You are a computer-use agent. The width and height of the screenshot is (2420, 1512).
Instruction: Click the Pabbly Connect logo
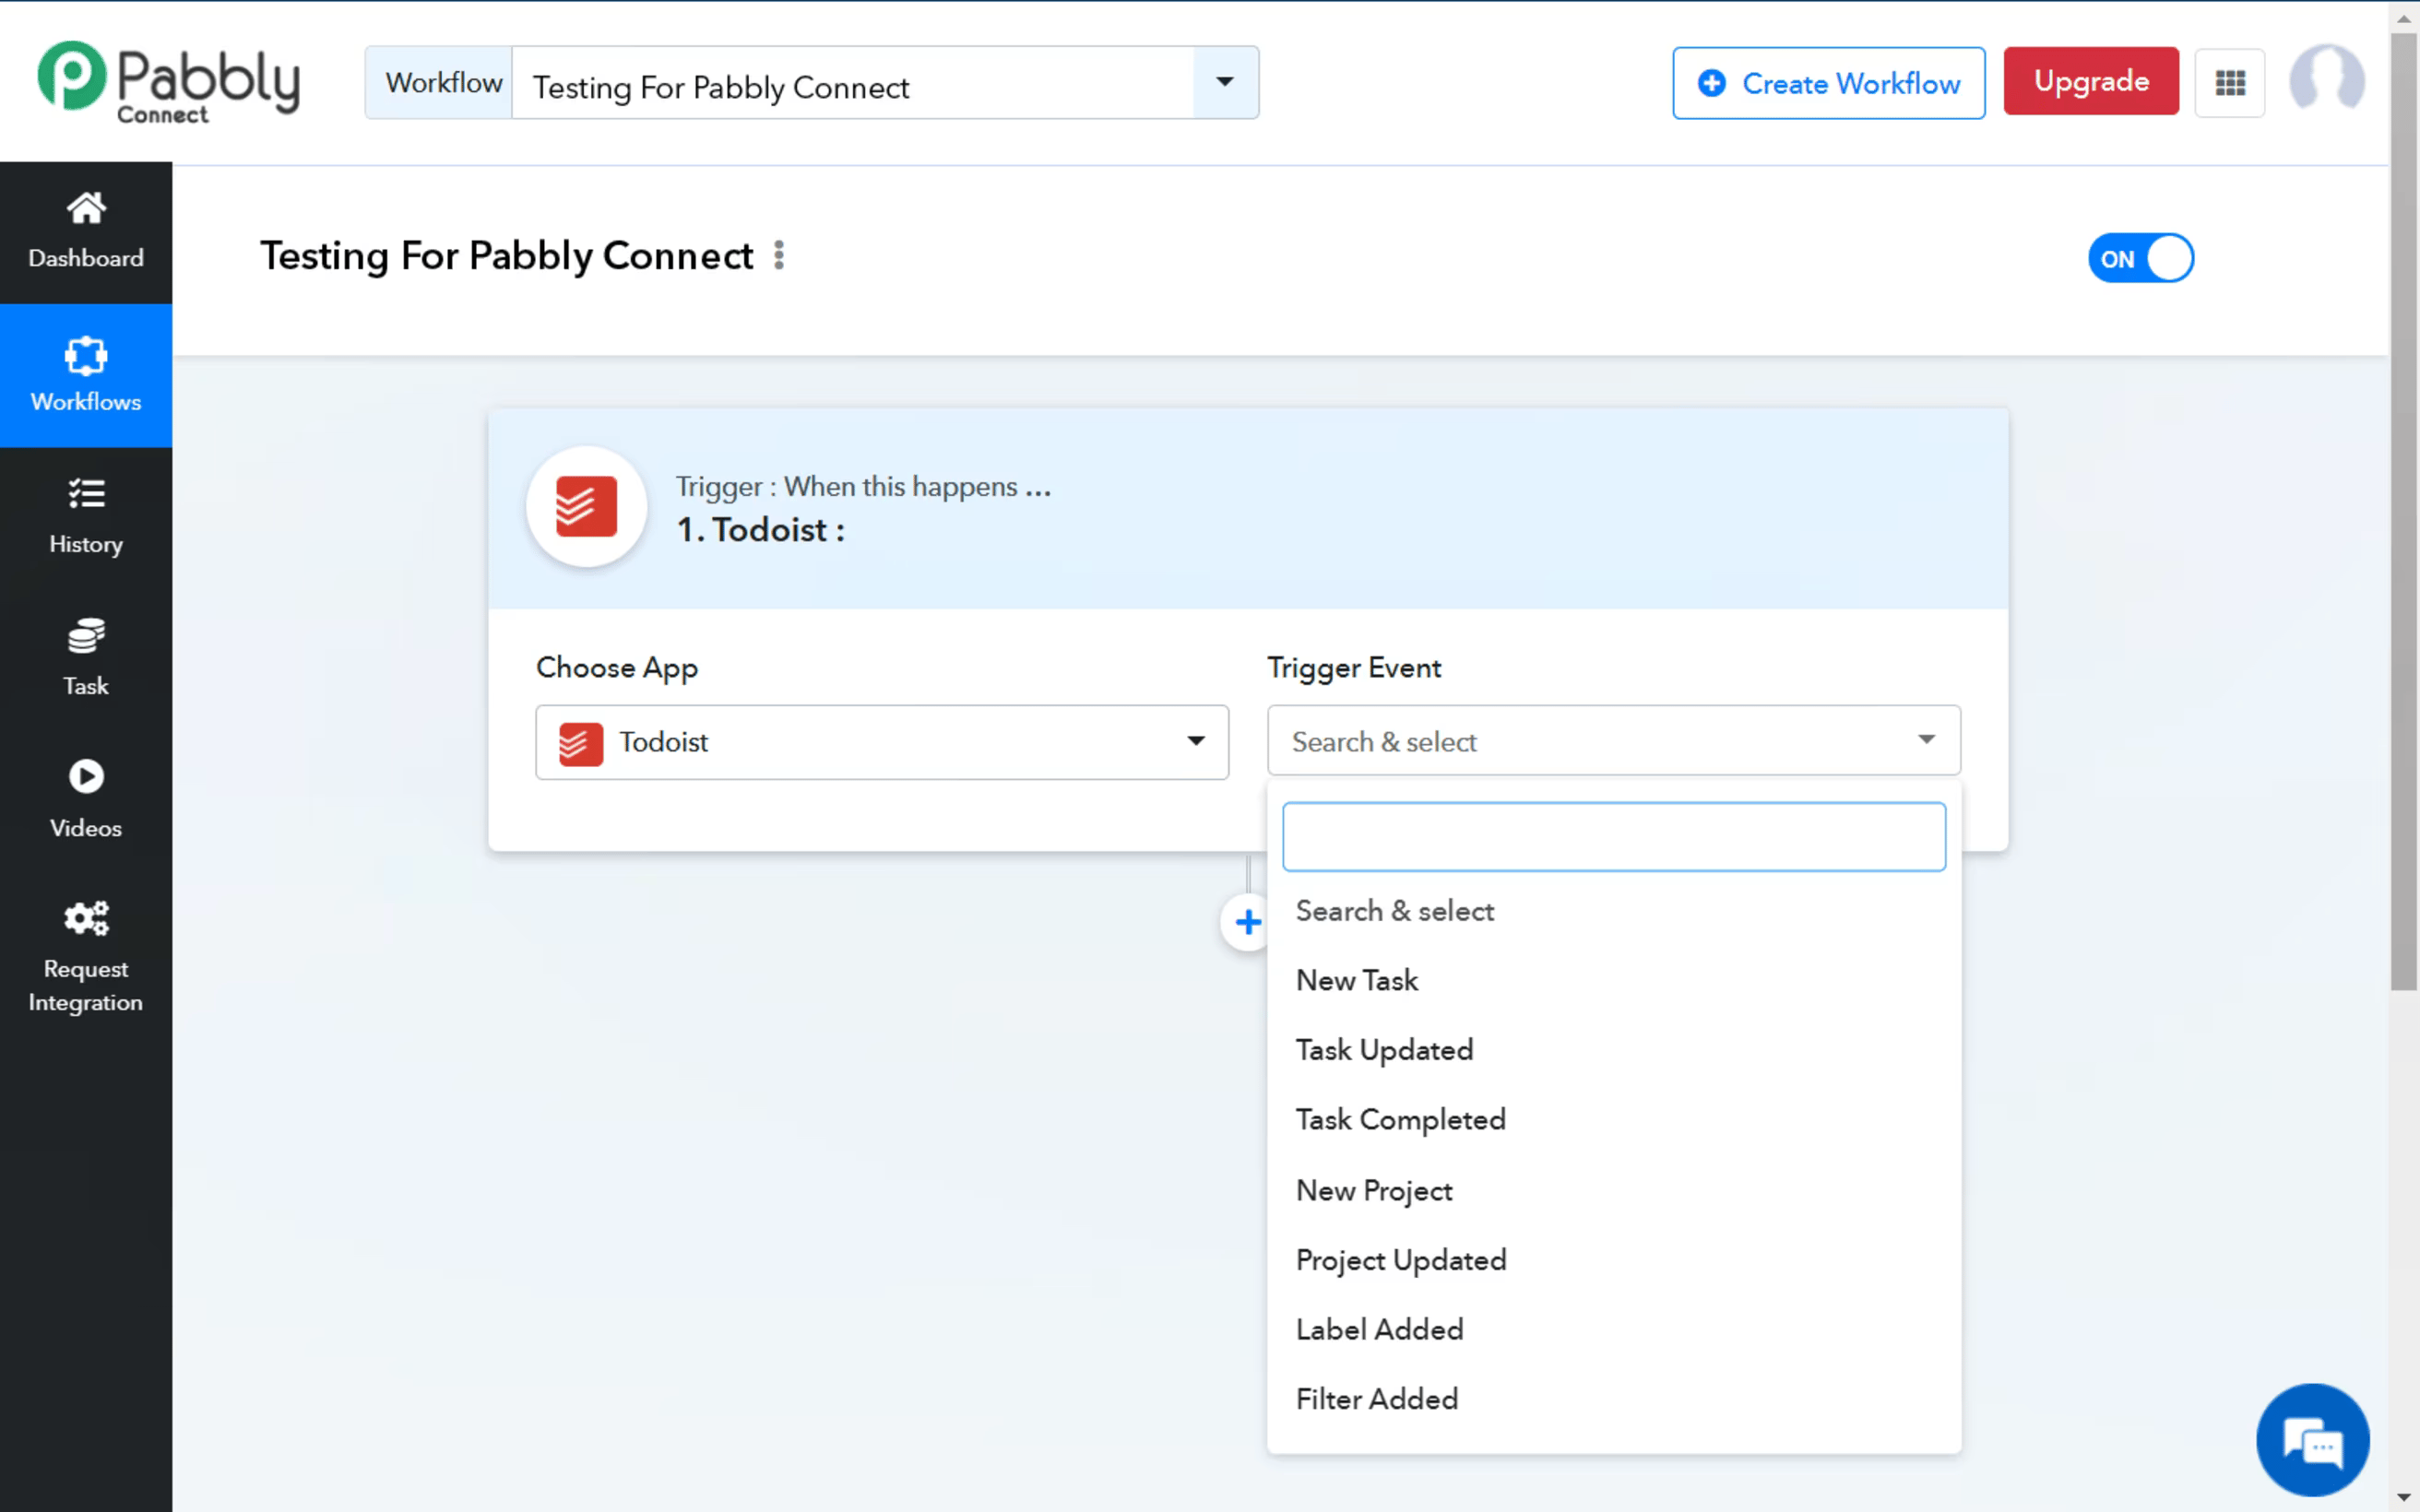pyautogui.click(x=168, y=82)
